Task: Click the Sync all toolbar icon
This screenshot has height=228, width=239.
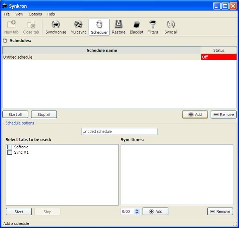Action: pyautogui.click(x=171, y=27)
